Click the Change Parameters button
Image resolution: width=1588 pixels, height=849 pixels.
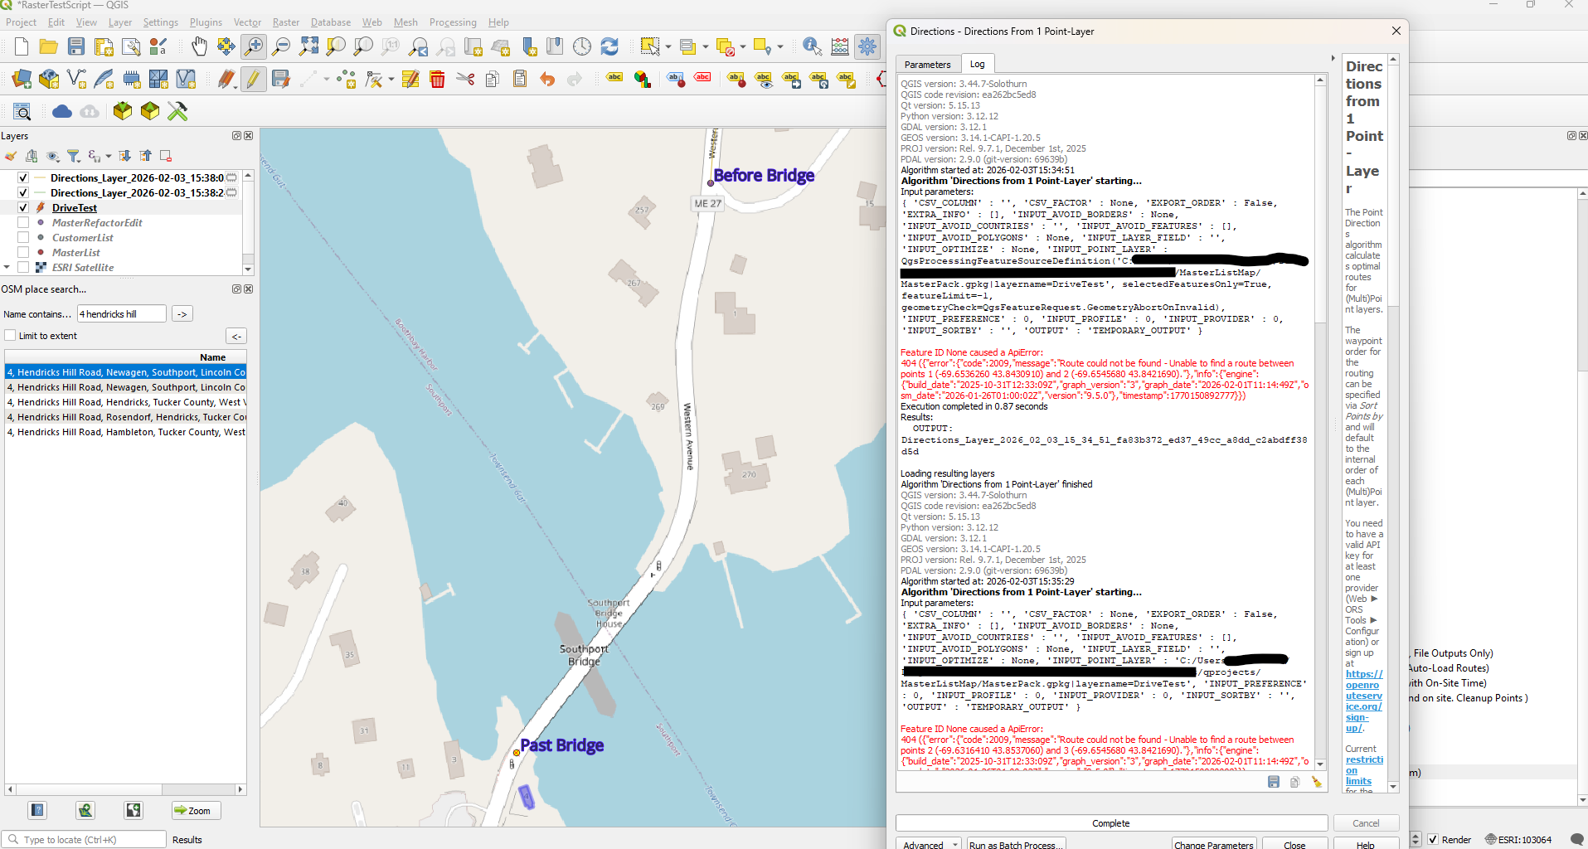1213,844
